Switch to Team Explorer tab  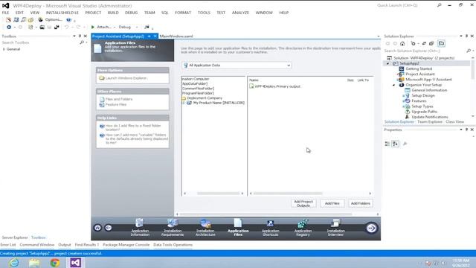click(x=430, y=122)
